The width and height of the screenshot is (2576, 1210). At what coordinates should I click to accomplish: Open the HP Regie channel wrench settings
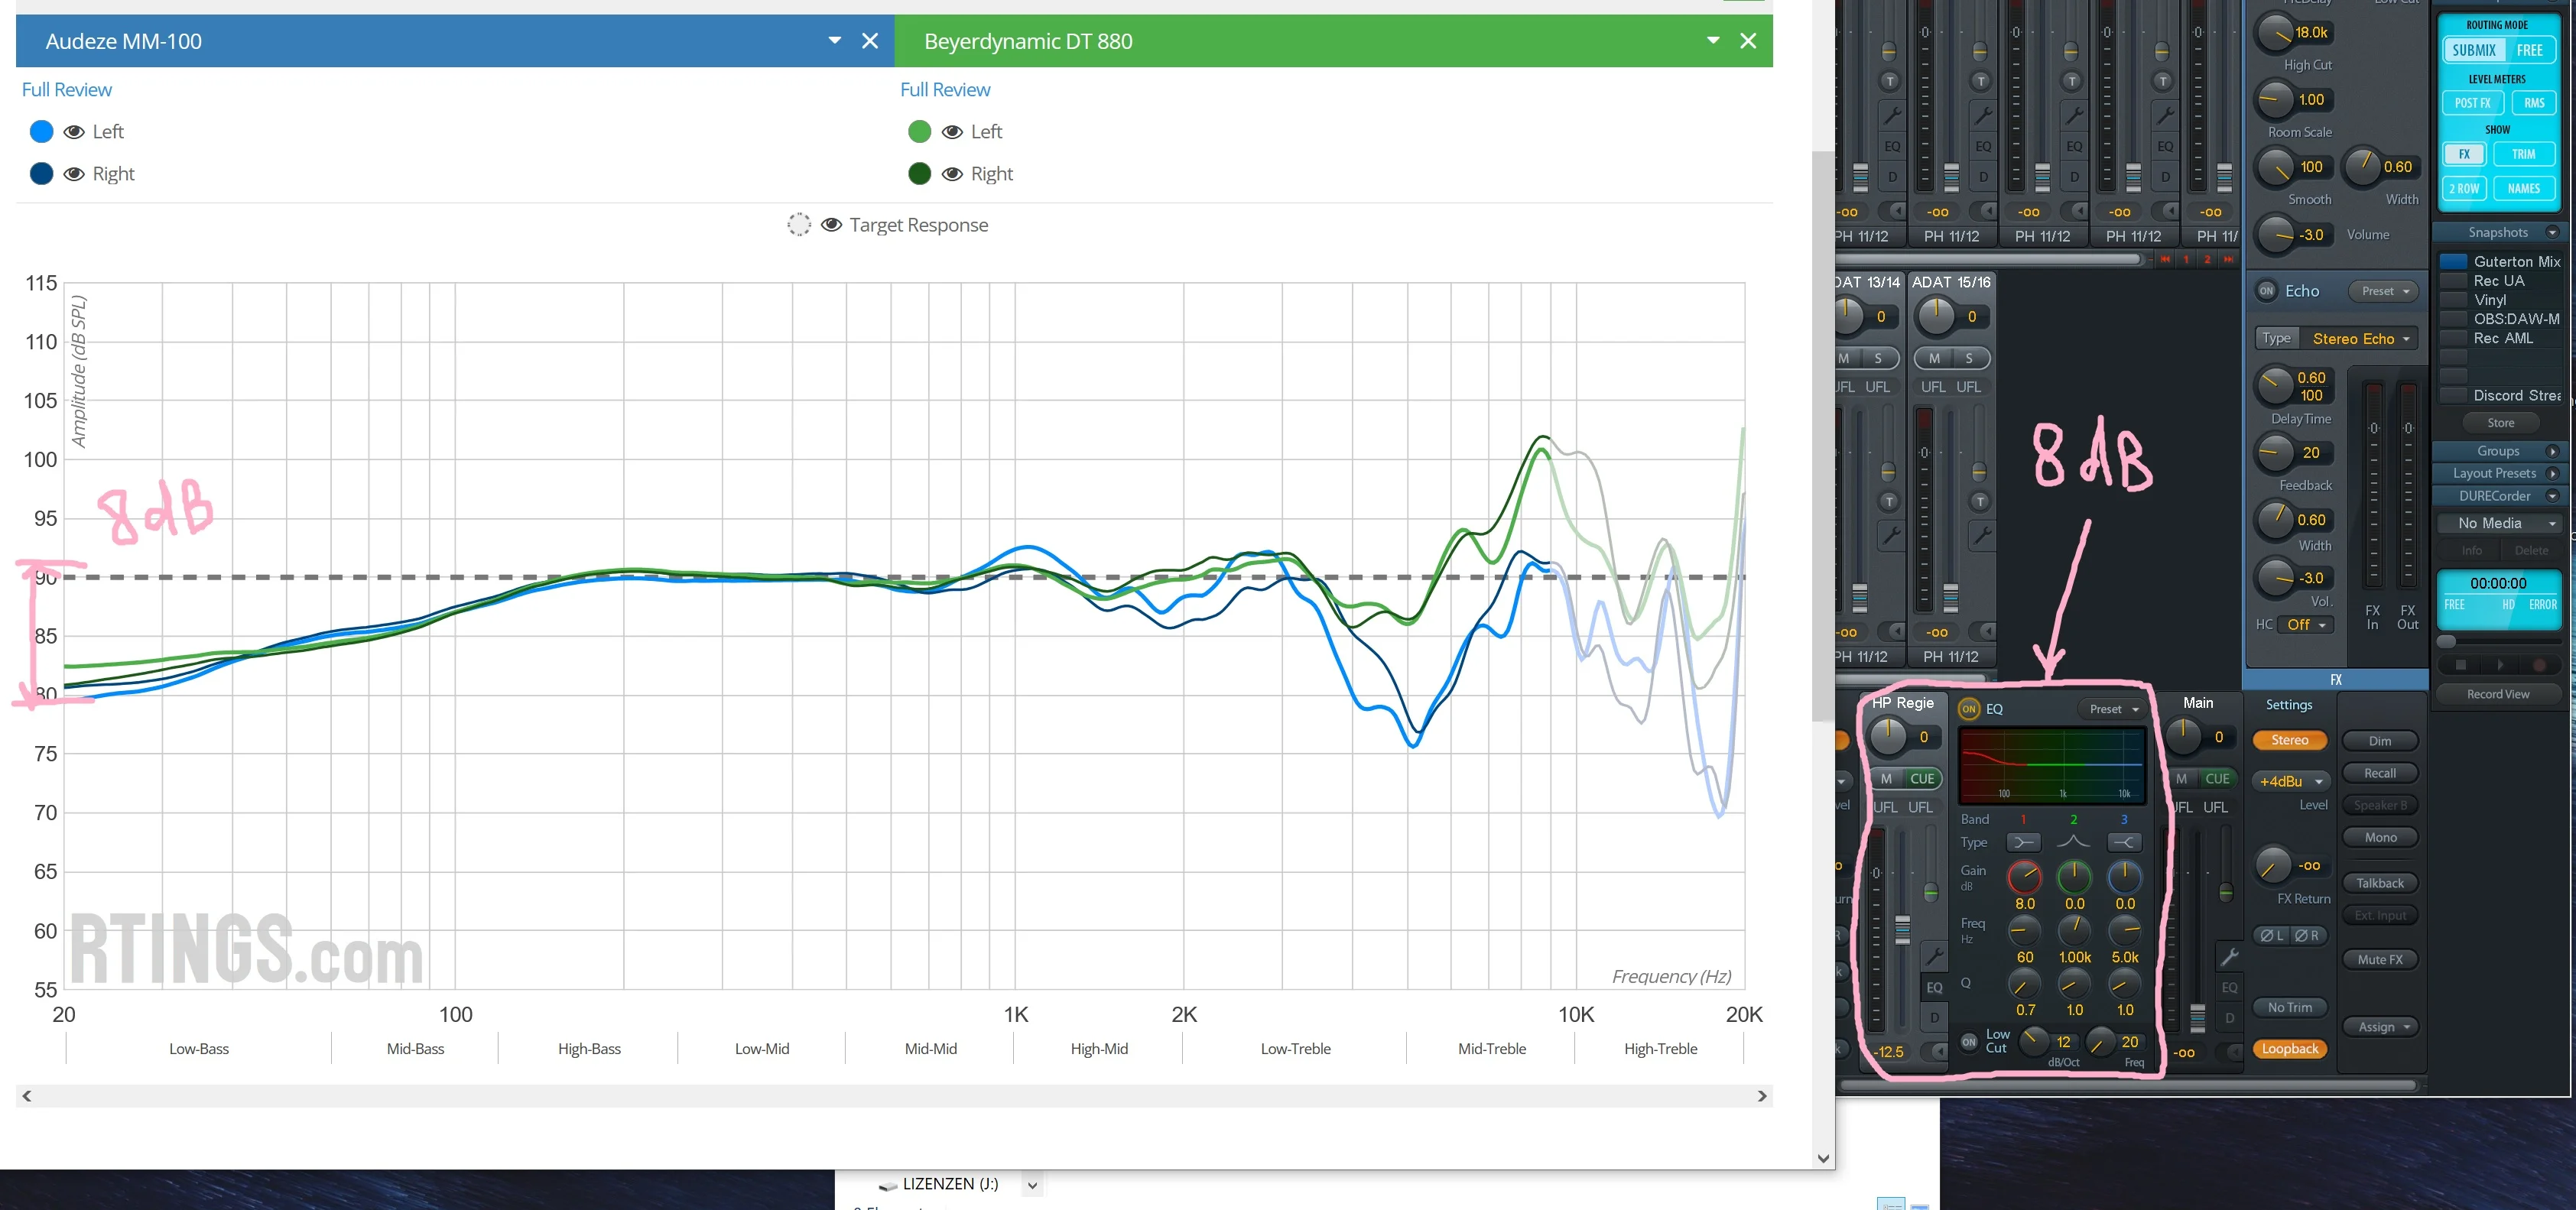pos(1935,957)
